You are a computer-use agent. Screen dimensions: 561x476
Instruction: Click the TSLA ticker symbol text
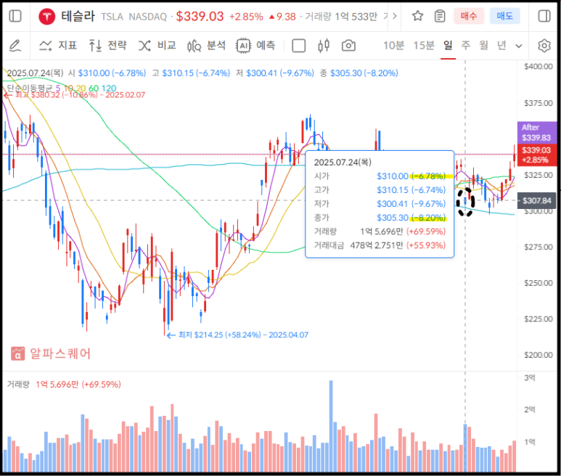coord(112,17)
